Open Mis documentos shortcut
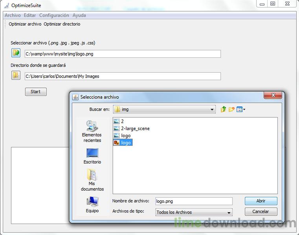The height and width of the screenshot is (235, 299). [92, 180]
